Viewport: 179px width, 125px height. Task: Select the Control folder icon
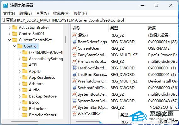[x=20, y=46]
